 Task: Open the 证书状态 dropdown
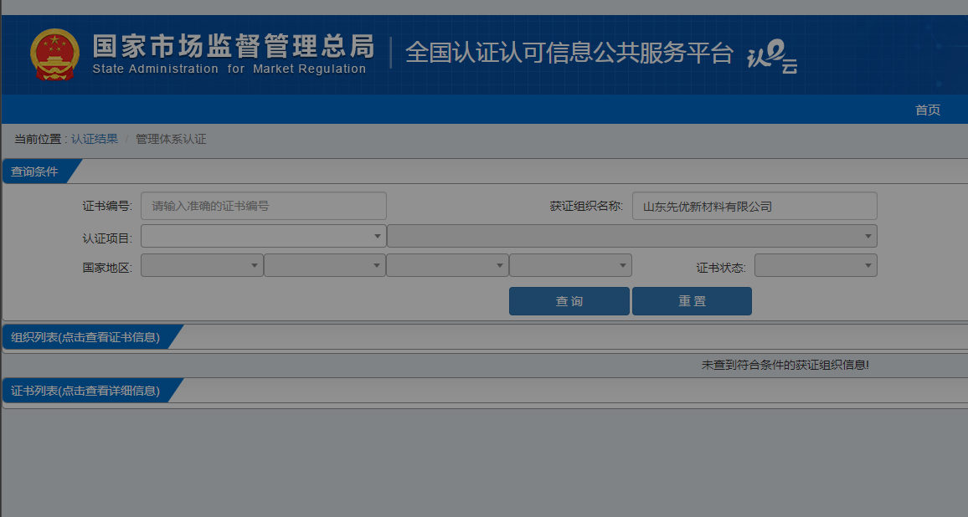coord(816,265)
